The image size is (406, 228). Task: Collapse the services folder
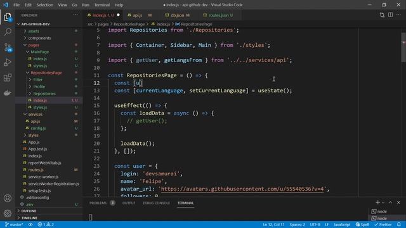(36, 114)
